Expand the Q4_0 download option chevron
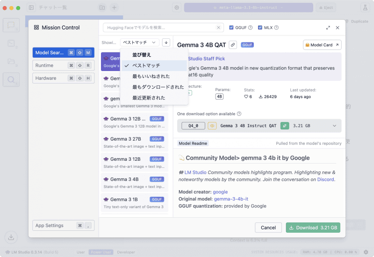 [x=334, y=126]
